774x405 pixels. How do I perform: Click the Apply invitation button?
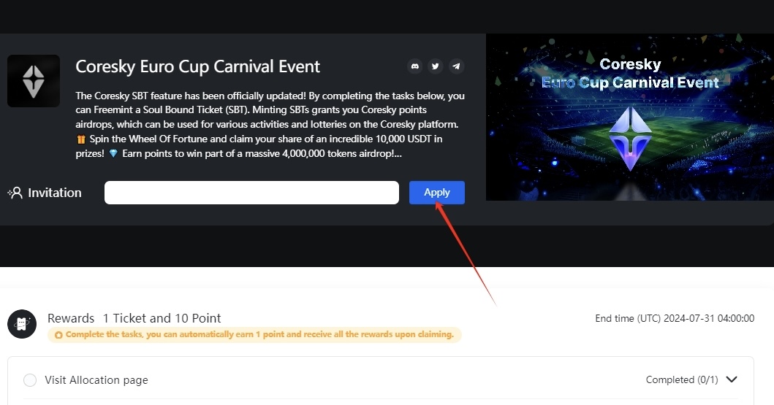(x=437, y=192)
